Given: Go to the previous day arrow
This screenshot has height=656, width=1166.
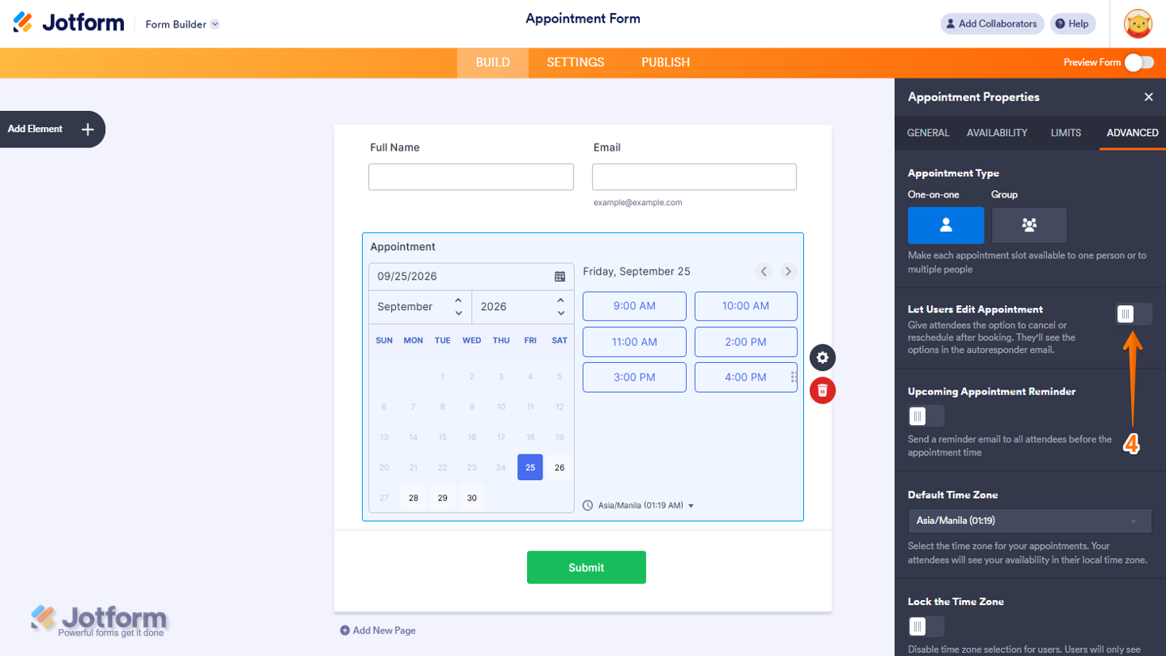Looking at the screenshot, I should [x=764, y=271].
